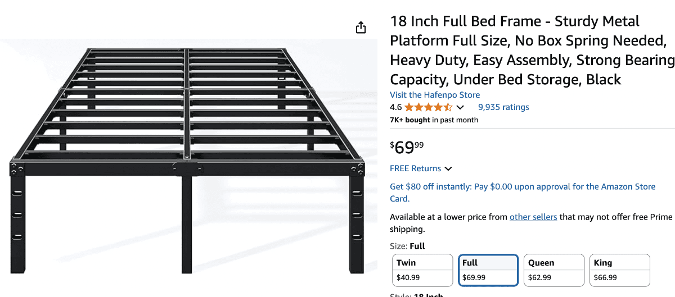
Task: Click the FREE Returns text
Action: (x=415, y=168)
